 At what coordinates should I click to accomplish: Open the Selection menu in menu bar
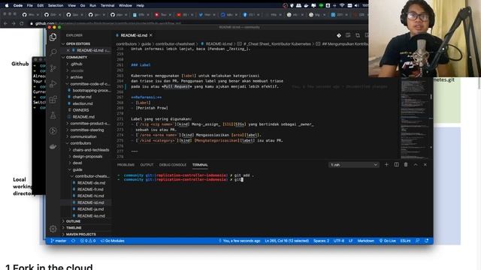pos(56,5)
